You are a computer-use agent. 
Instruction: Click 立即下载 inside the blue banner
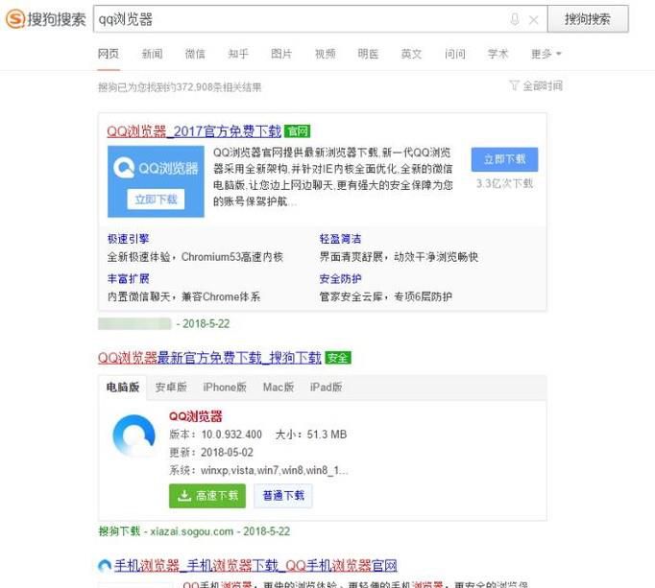156,200
